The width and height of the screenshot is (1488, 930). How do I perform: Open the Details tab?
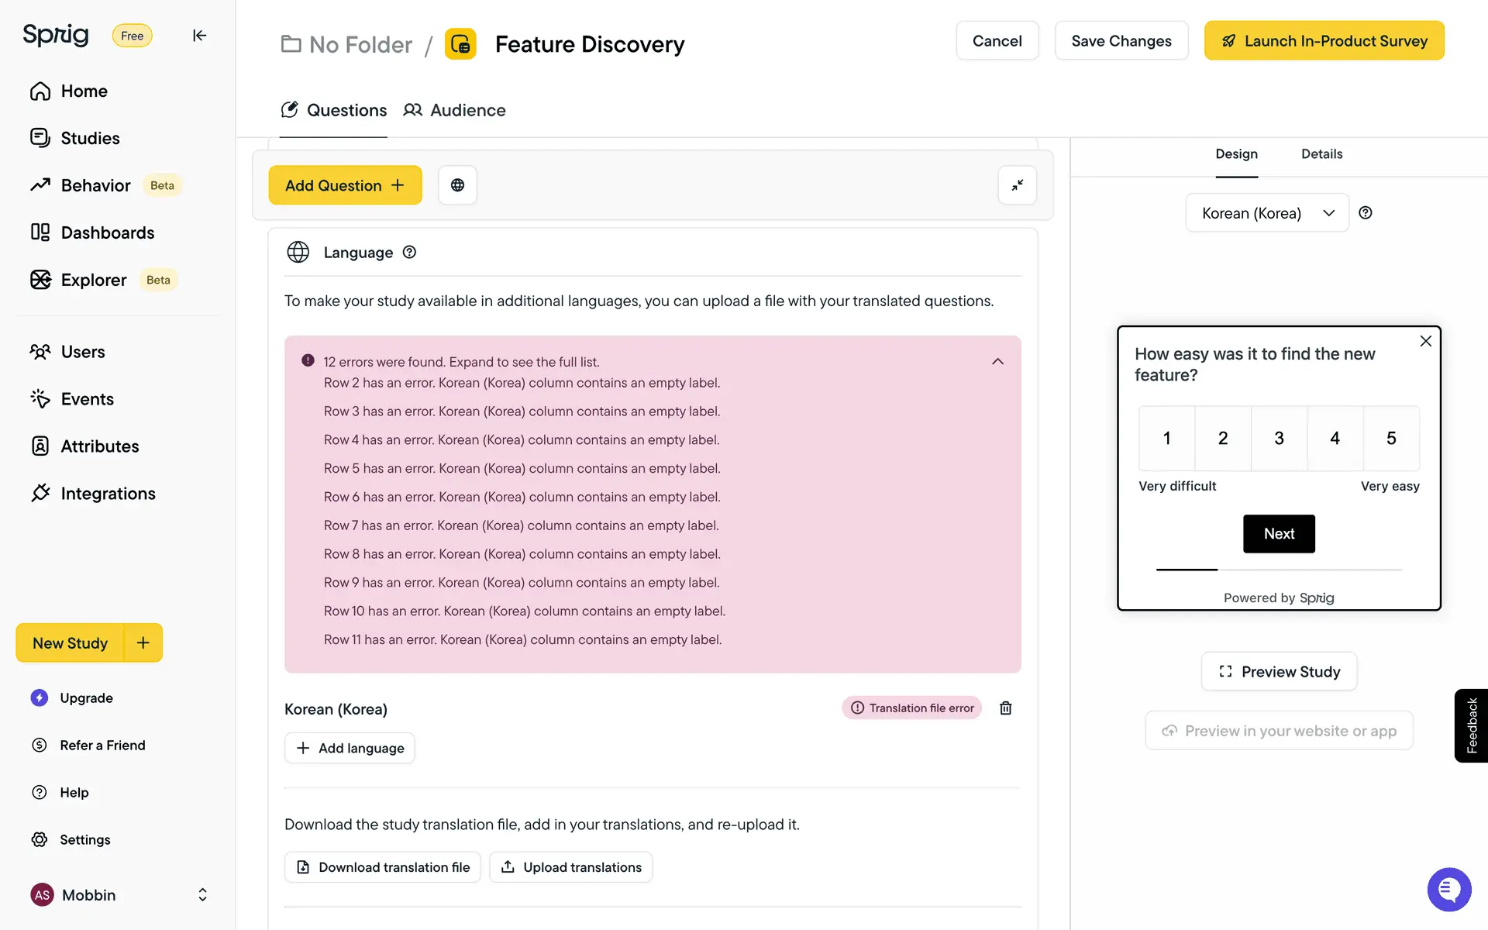[1321, 153]
